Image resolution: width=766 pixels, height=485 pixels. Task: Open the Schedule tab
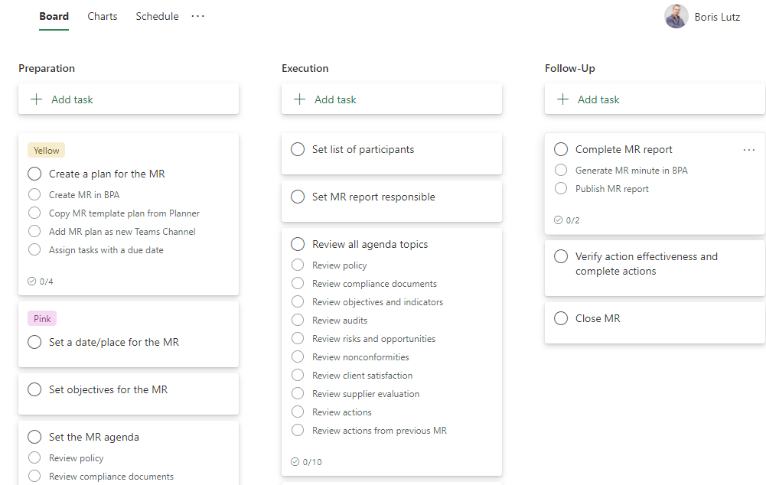tap(157, 16)
